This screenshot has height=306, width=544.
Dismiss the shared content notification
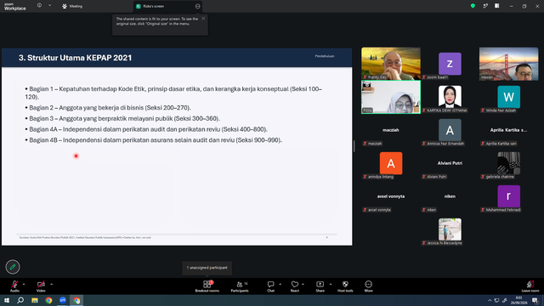(x=203, y=19)
